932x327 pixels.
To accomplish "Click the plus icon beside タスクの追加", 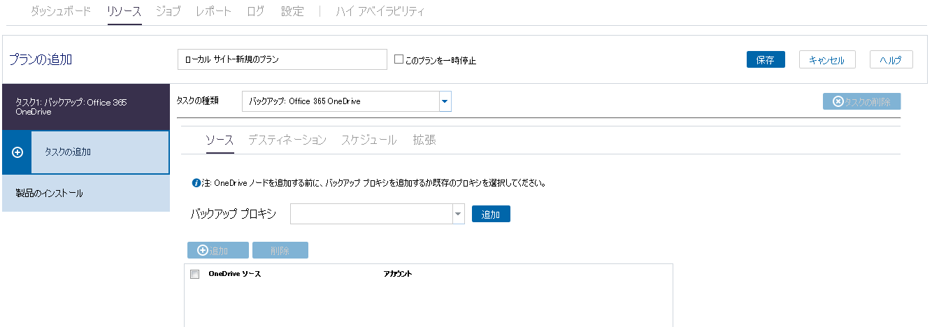I will pyautogui.click(x=18, y=152).
